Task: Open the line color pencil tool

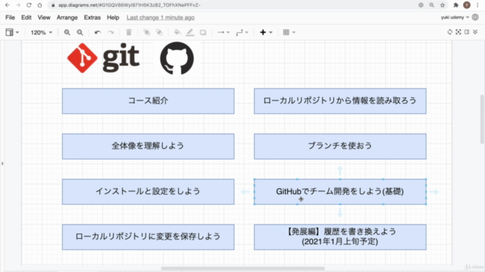Action: click(x=190, y=32)
